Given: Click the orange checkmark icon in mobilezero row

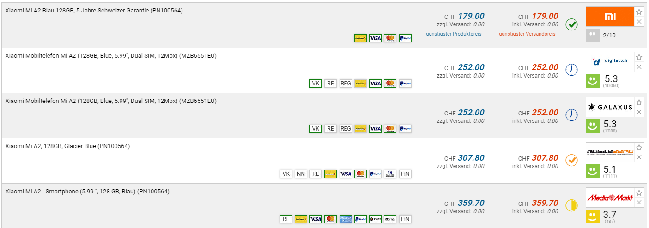Looking at the screenshot, I should tap(572, 160).
